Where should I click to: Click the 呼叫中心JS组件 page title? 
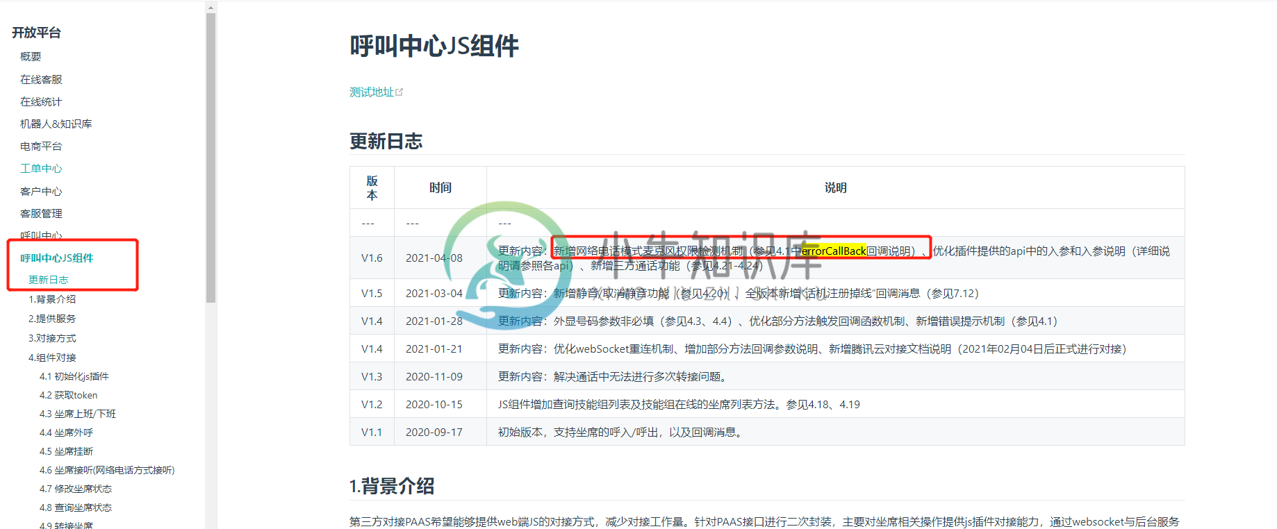click(x=434, y=46)
